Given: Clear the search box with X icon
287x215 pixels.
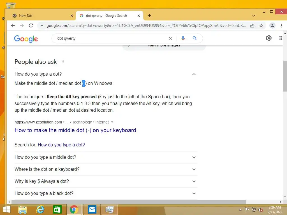Looking at the screenshot, I should [170, 38].
